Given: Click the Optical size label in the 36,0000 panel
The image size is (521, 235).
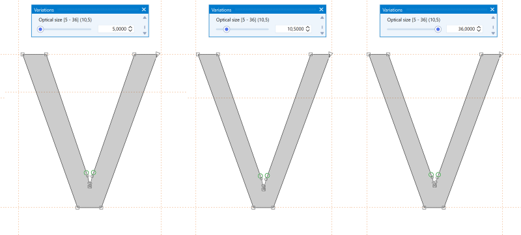Looking at the screenshot, I should pos(414,20).
